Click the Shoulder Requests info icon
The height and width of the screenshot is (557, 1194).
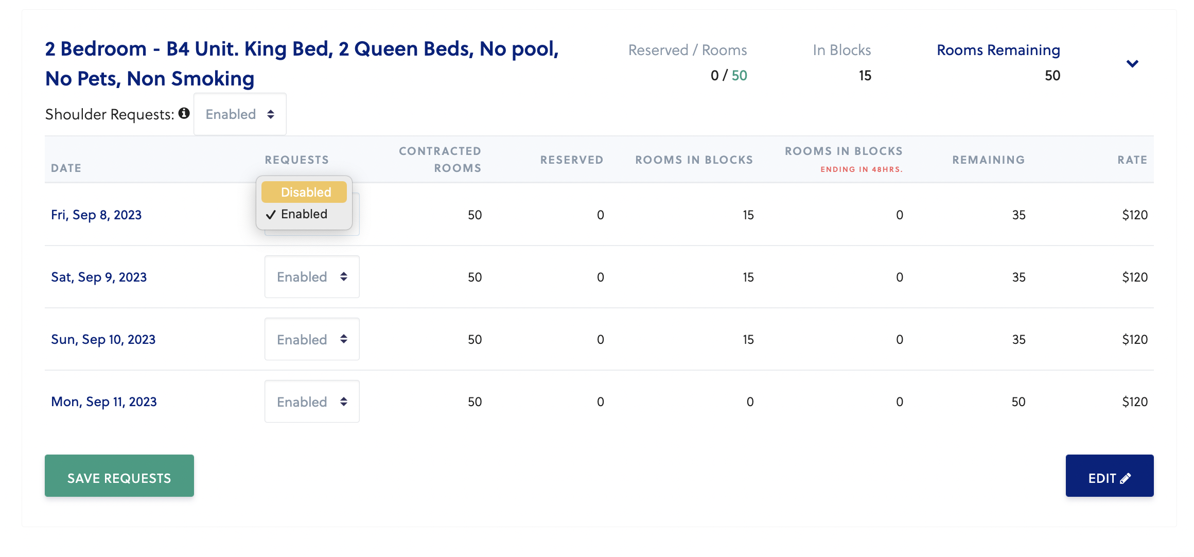pos(184,113)
